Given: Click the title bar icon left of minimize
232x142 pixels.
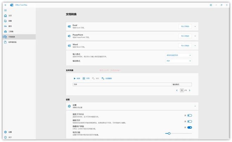Looking at the screenshot, I should (x=211, y=5).
